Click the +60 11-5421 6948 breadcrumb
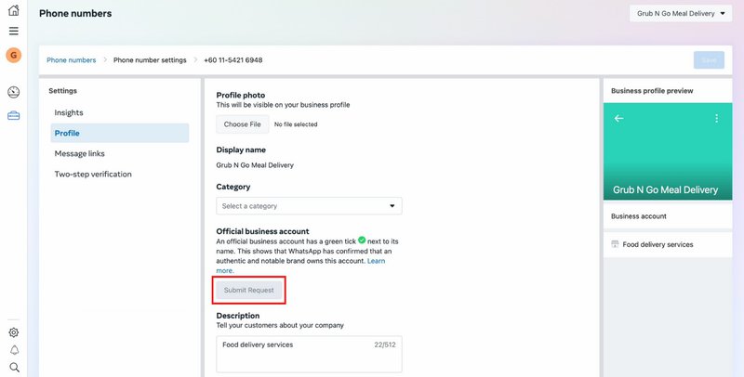The height and width of the screenshot is (377, 744). (233, 60)
